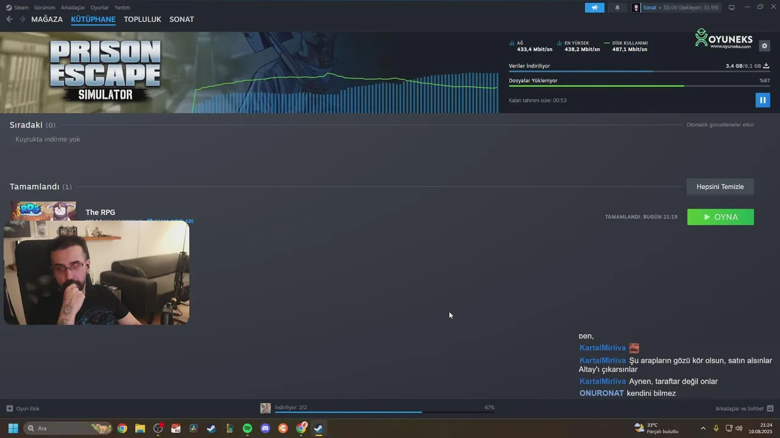Open the notifications bell
The image size is (780, 438).
point(617,7)
